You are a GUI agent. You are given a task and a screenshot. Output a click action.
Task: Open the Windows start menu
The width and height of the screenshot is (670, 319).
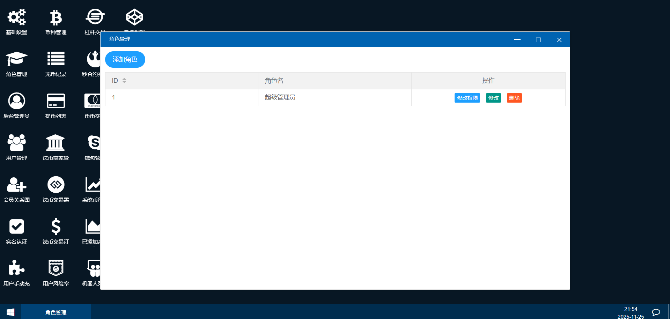(10, 312)
